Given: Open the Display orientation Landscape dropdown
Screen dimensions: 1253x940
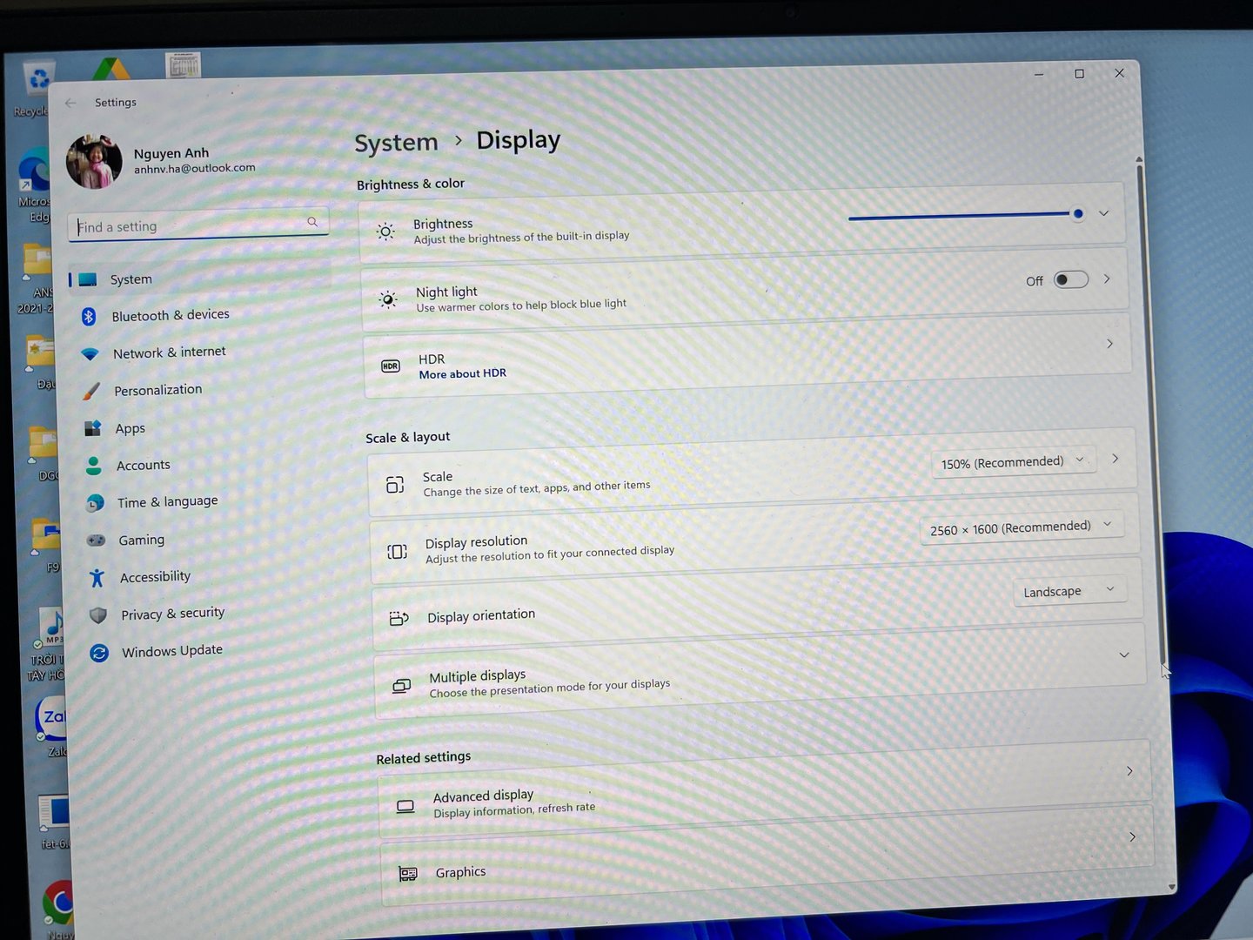Looking at the screenshot, I should coord(1069,591).
